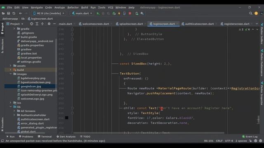
Task: Expand the assets folder
Action: [10, 66]
